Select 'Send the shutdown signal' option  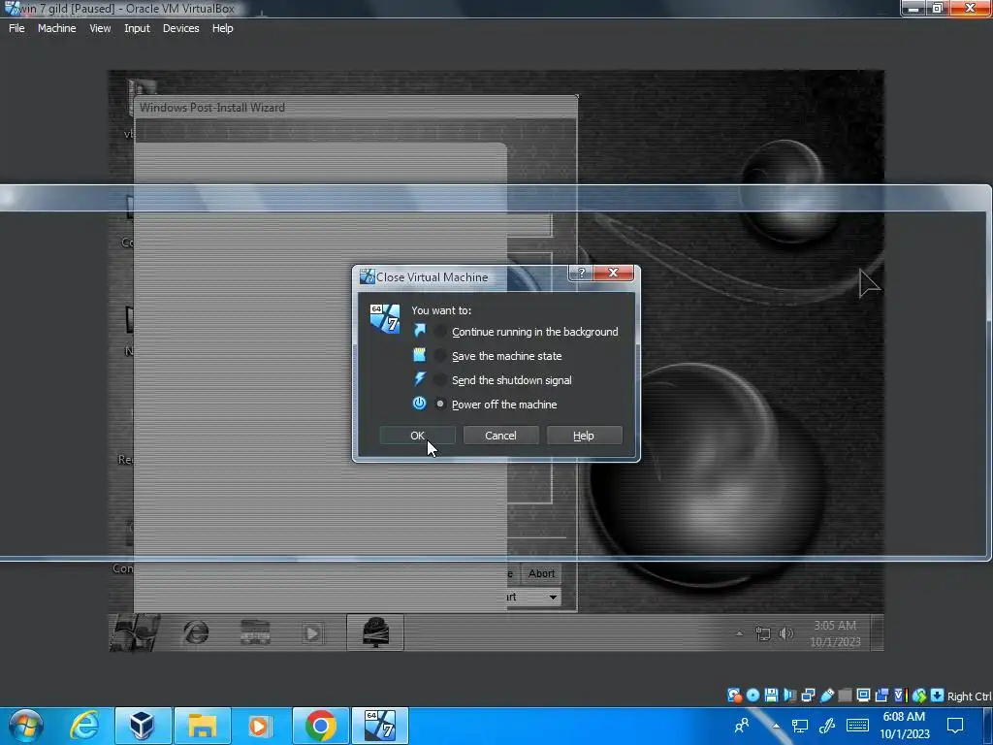pos(440,380)
